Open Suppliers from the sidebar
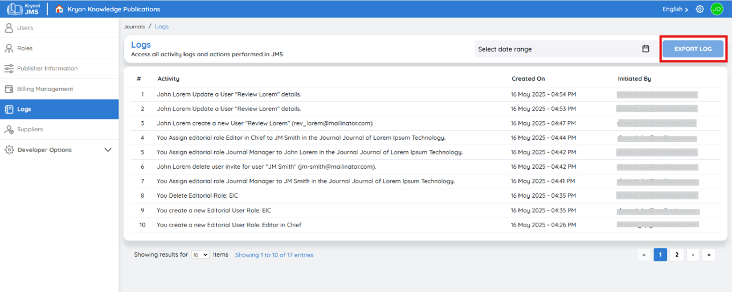The width and height of the screenshot is (732, 292). [59, 130]
